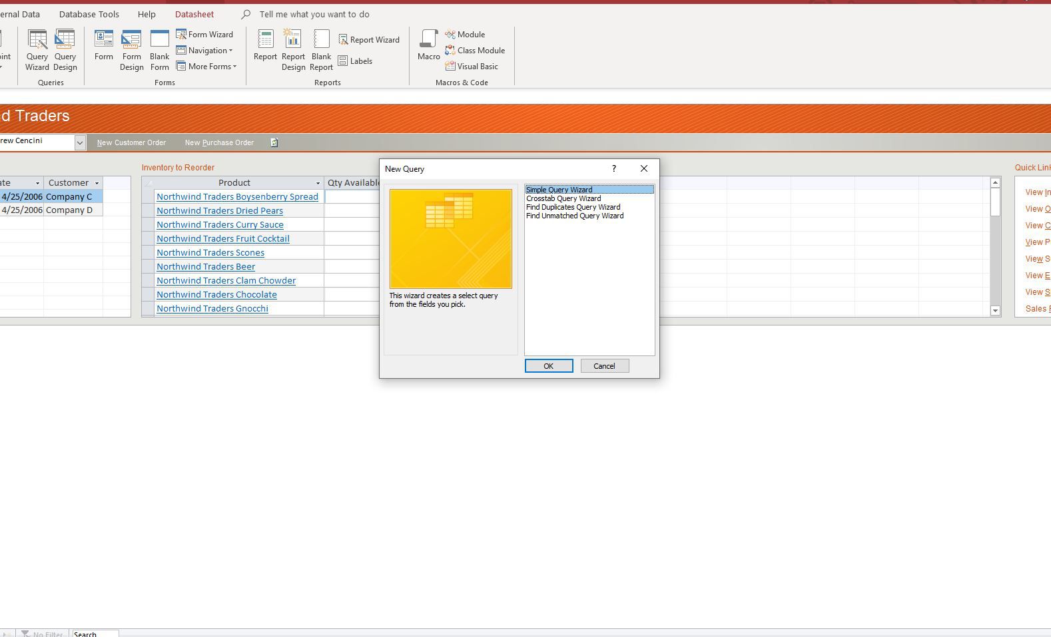Open Northwind Traders Boysenberry Spread link
The height and width of the screenshot is (637, 1051).
click(237, 196)
